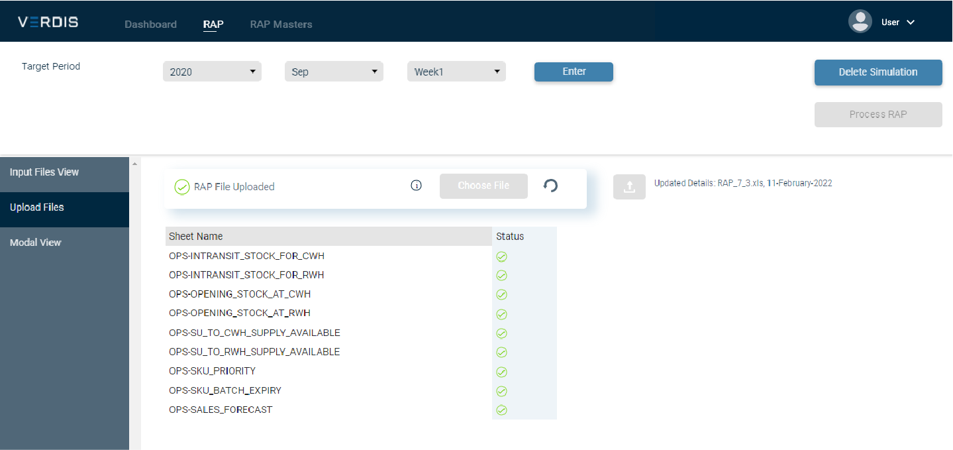Click the info icon beside RAP File Uploaded
Screen dimensions: 953x450
(x=416, y=186)
